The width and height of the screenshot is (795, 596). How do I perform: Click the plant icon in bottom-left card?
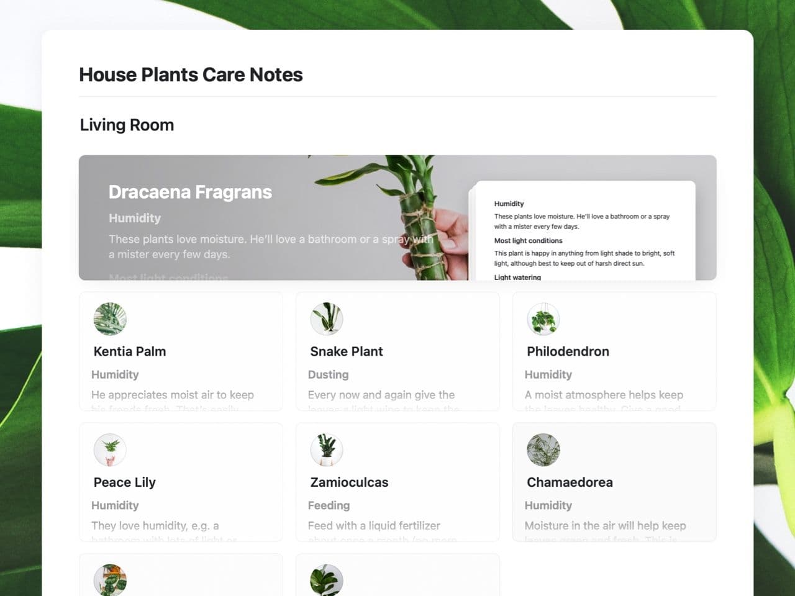click(x=110, y=580)
